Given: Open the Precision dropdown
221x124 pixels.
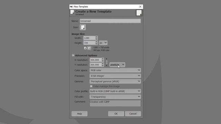Looking at the screenshot, I should tap(115, 76).
